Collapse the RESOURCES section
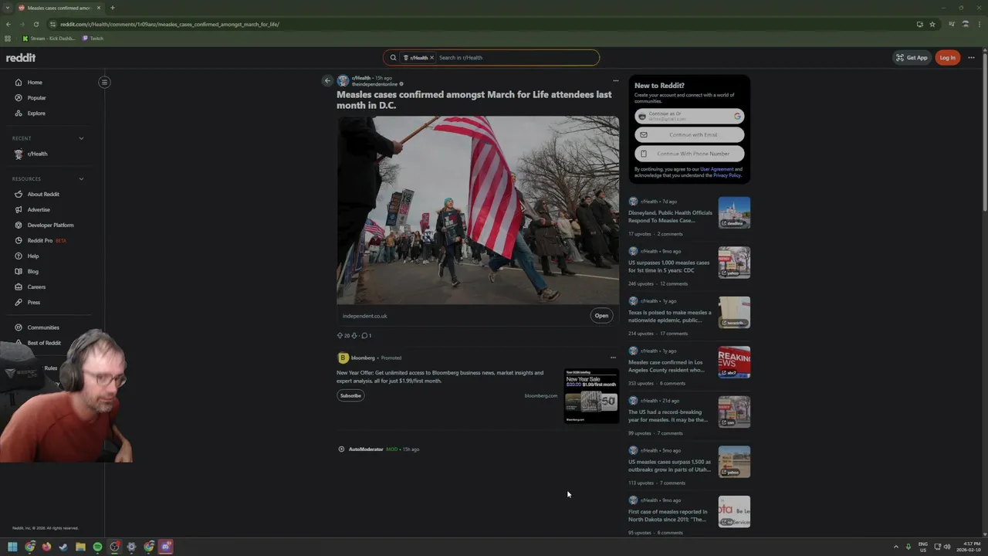This screenshot has width=988, height=556. click(81, 179)
